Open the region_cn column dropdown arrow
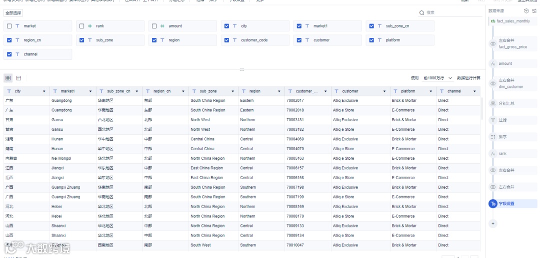This screenshot has width=540, height=258. [x=183, y=91]
